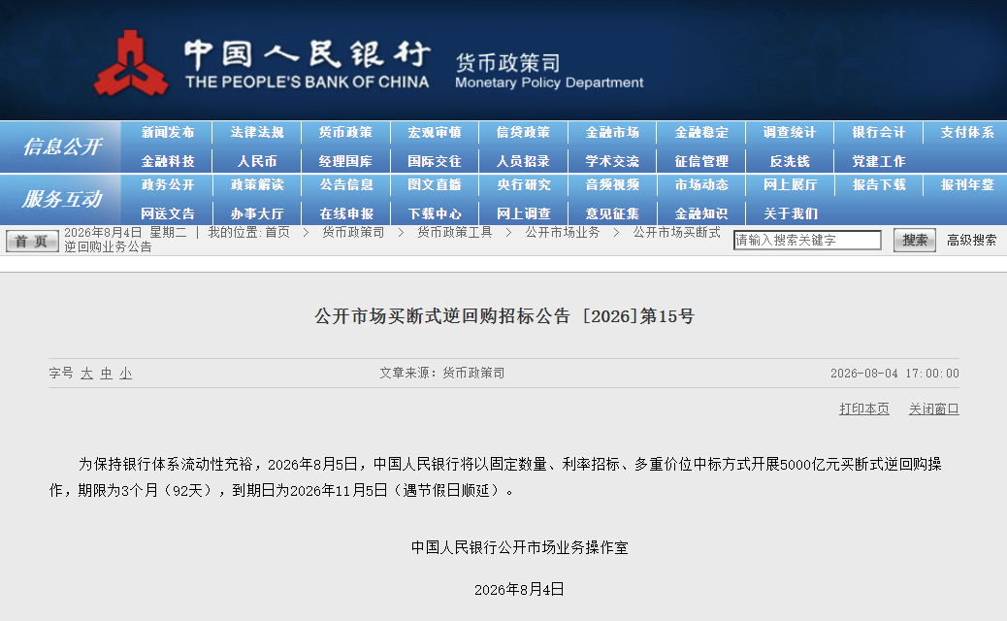The height and width of the screenshot is (621, 1007).
Task: Select 支付体系 in the top navigation
Action: [x=967, y=132]
